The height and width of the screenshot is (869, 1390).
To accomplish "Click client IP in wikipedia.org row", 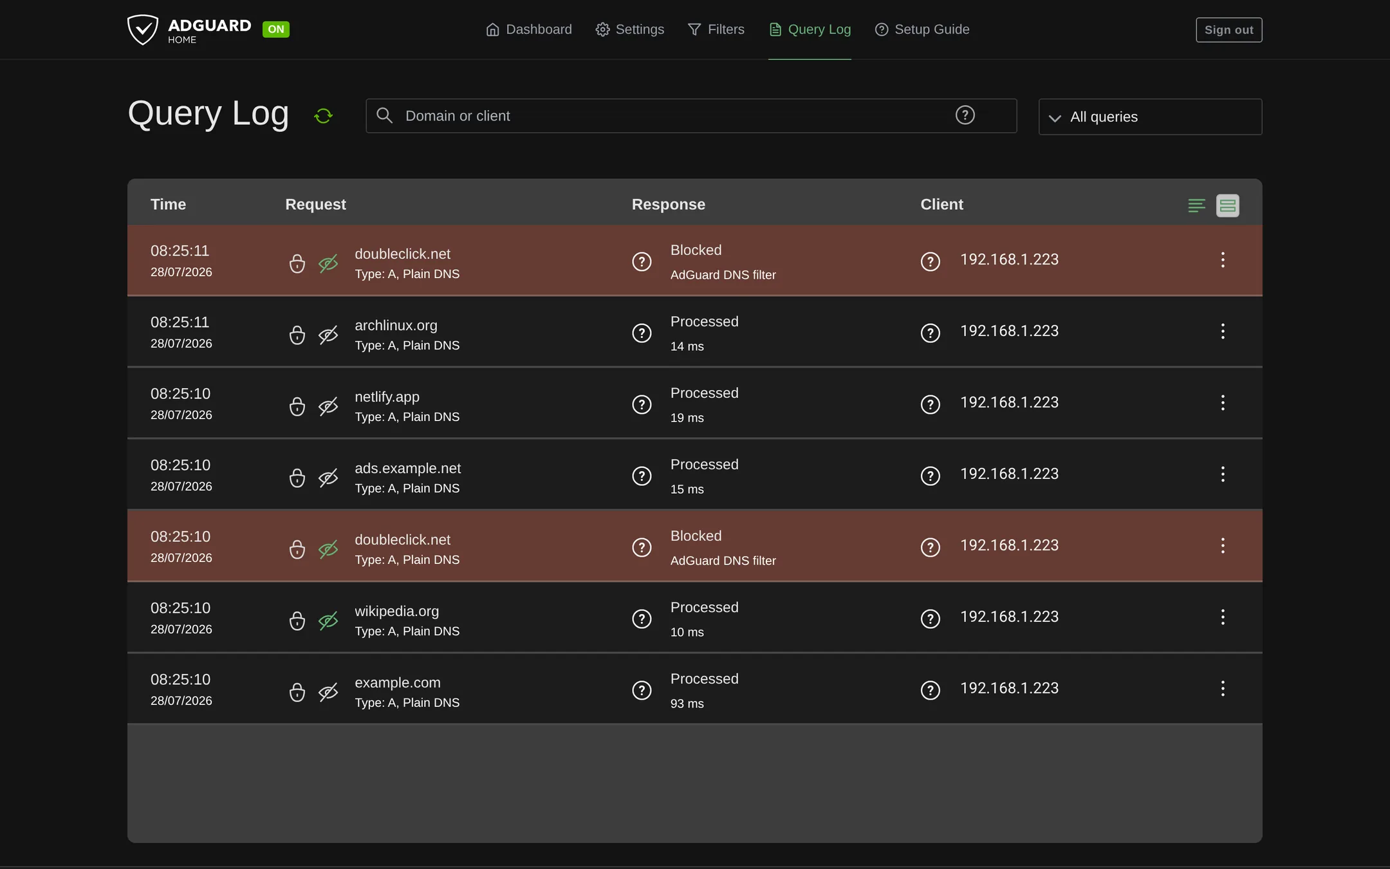I will 1009,617.
